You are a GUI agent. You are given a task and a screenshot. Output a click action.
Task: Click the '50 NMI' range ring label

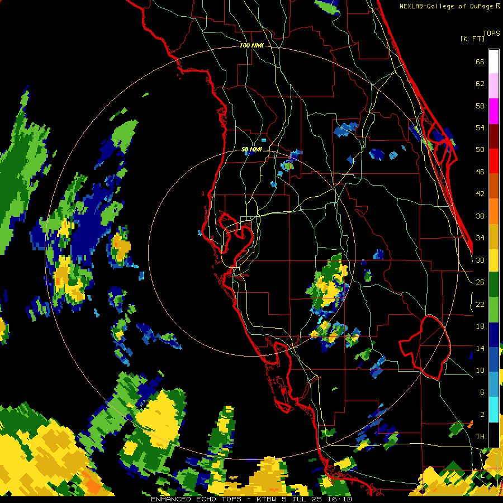pos(251,149)
